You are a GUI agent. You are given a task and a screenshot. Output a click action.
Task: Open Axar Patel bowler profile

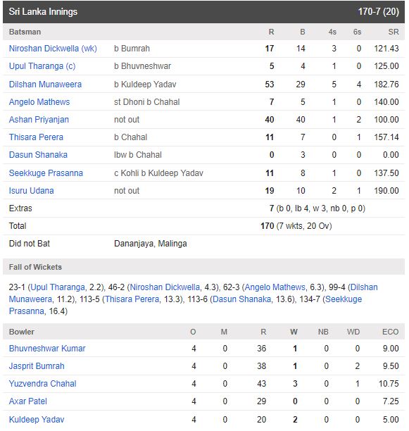(x=28, y=401)
